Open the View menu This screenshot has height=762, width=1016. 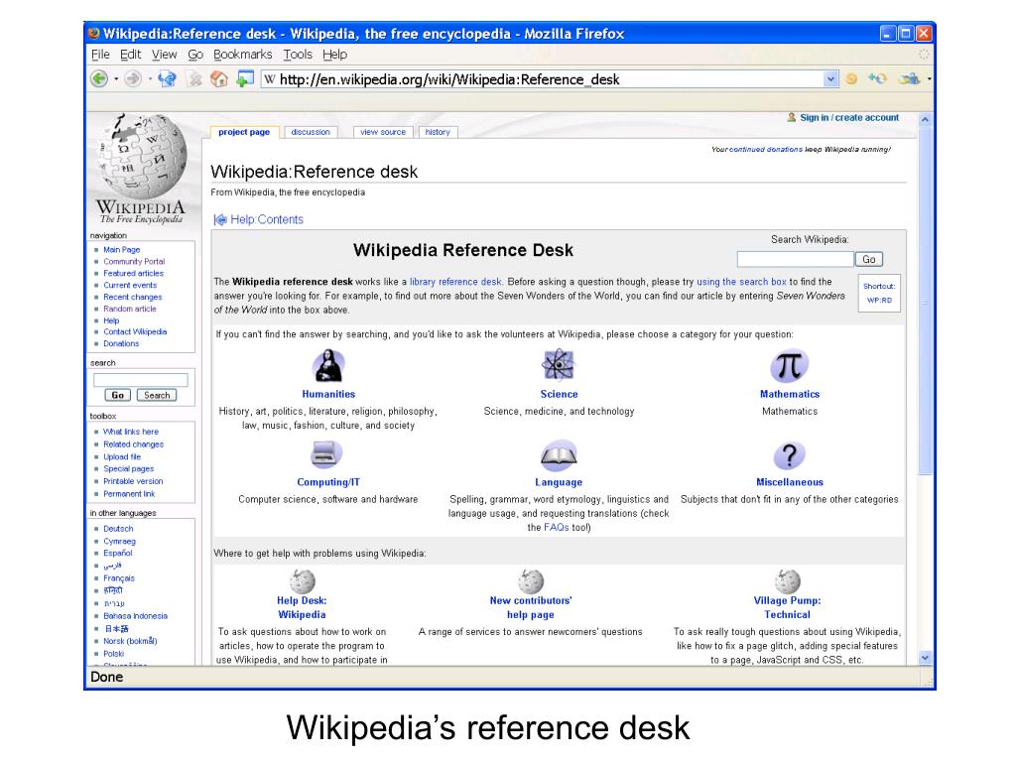point(164,55)
